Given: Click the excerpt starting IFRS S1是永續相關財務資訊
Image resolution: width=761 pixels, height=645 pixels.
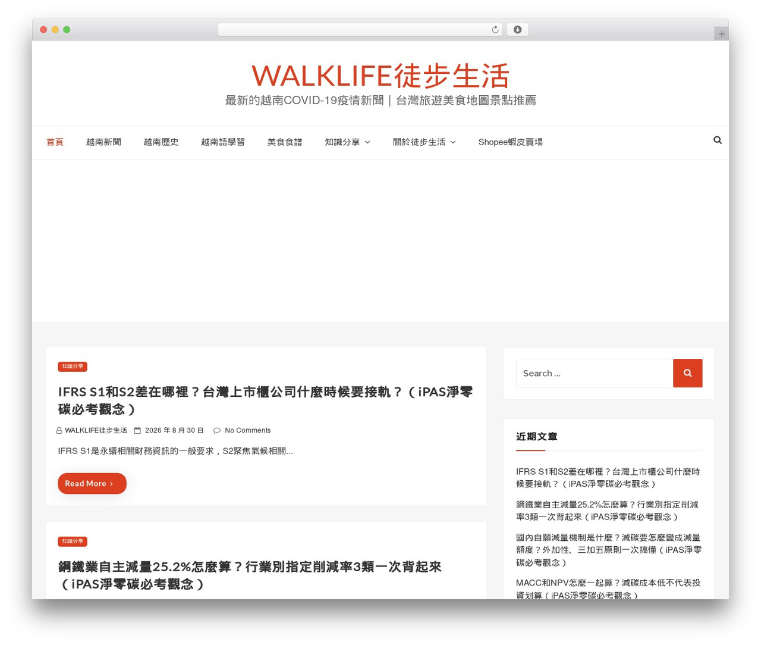Looking at the screenshot, I should click(x=175, y=451).
